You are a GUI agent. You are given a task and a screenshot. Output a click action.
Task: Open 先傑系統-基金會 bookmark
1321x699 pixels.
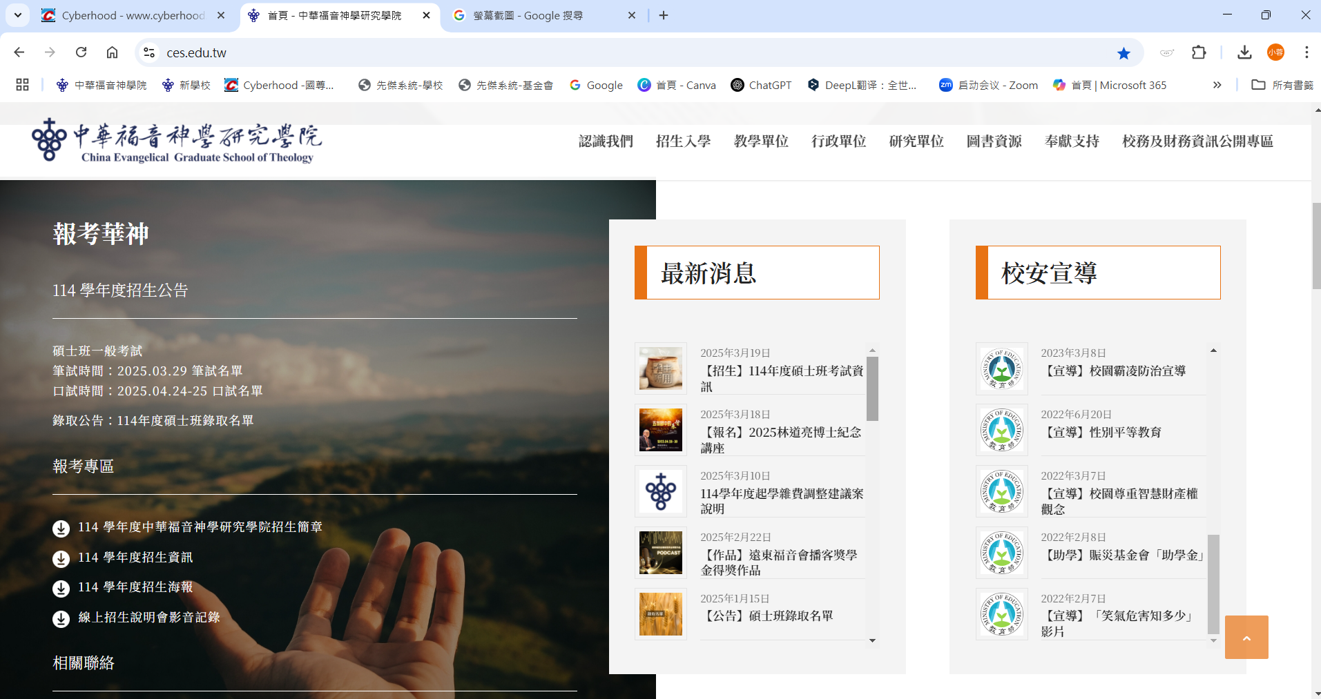click(x=506, y=85)
